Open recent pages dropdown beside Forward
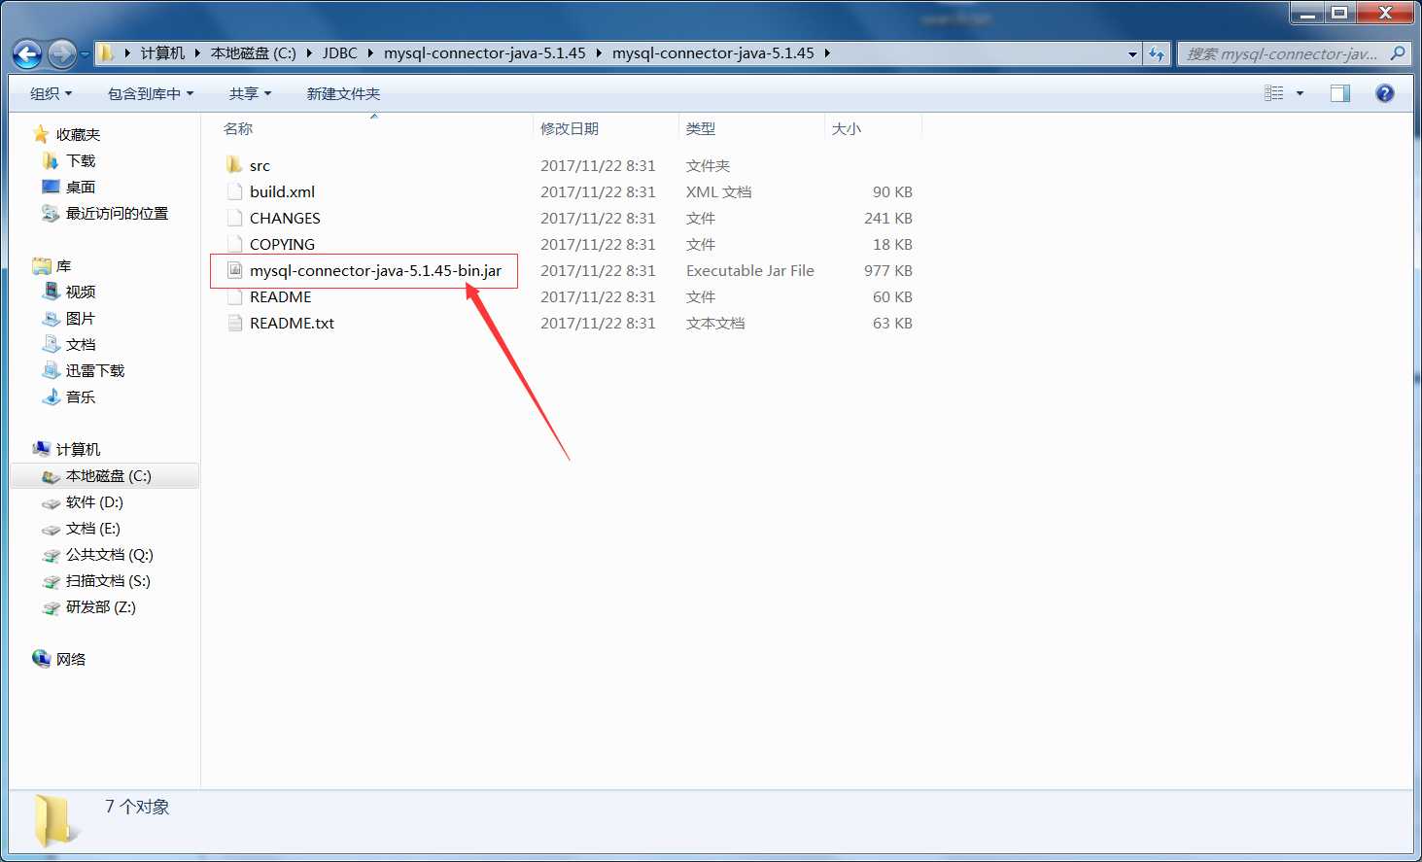The image size is (1422, 862). pyautogui.click(x=85, y=53)
